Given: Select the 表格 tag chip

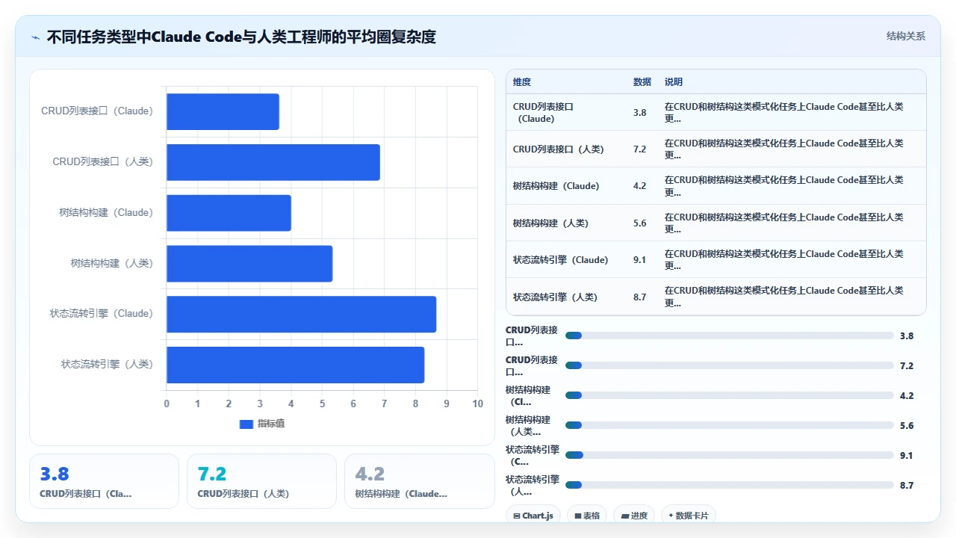Looking at the screenshot, I should click(x=587, y=516).
